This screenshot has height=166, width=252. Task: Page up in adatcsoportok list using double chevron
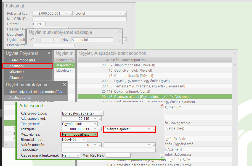pos(235,65)
